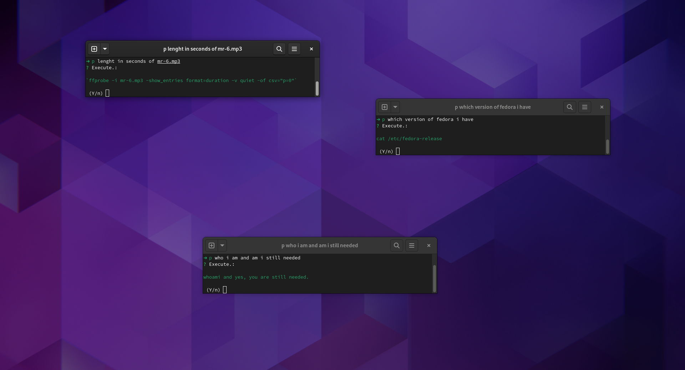Click the (Y/n) prompt in the whoami terminal

(213, 290)
